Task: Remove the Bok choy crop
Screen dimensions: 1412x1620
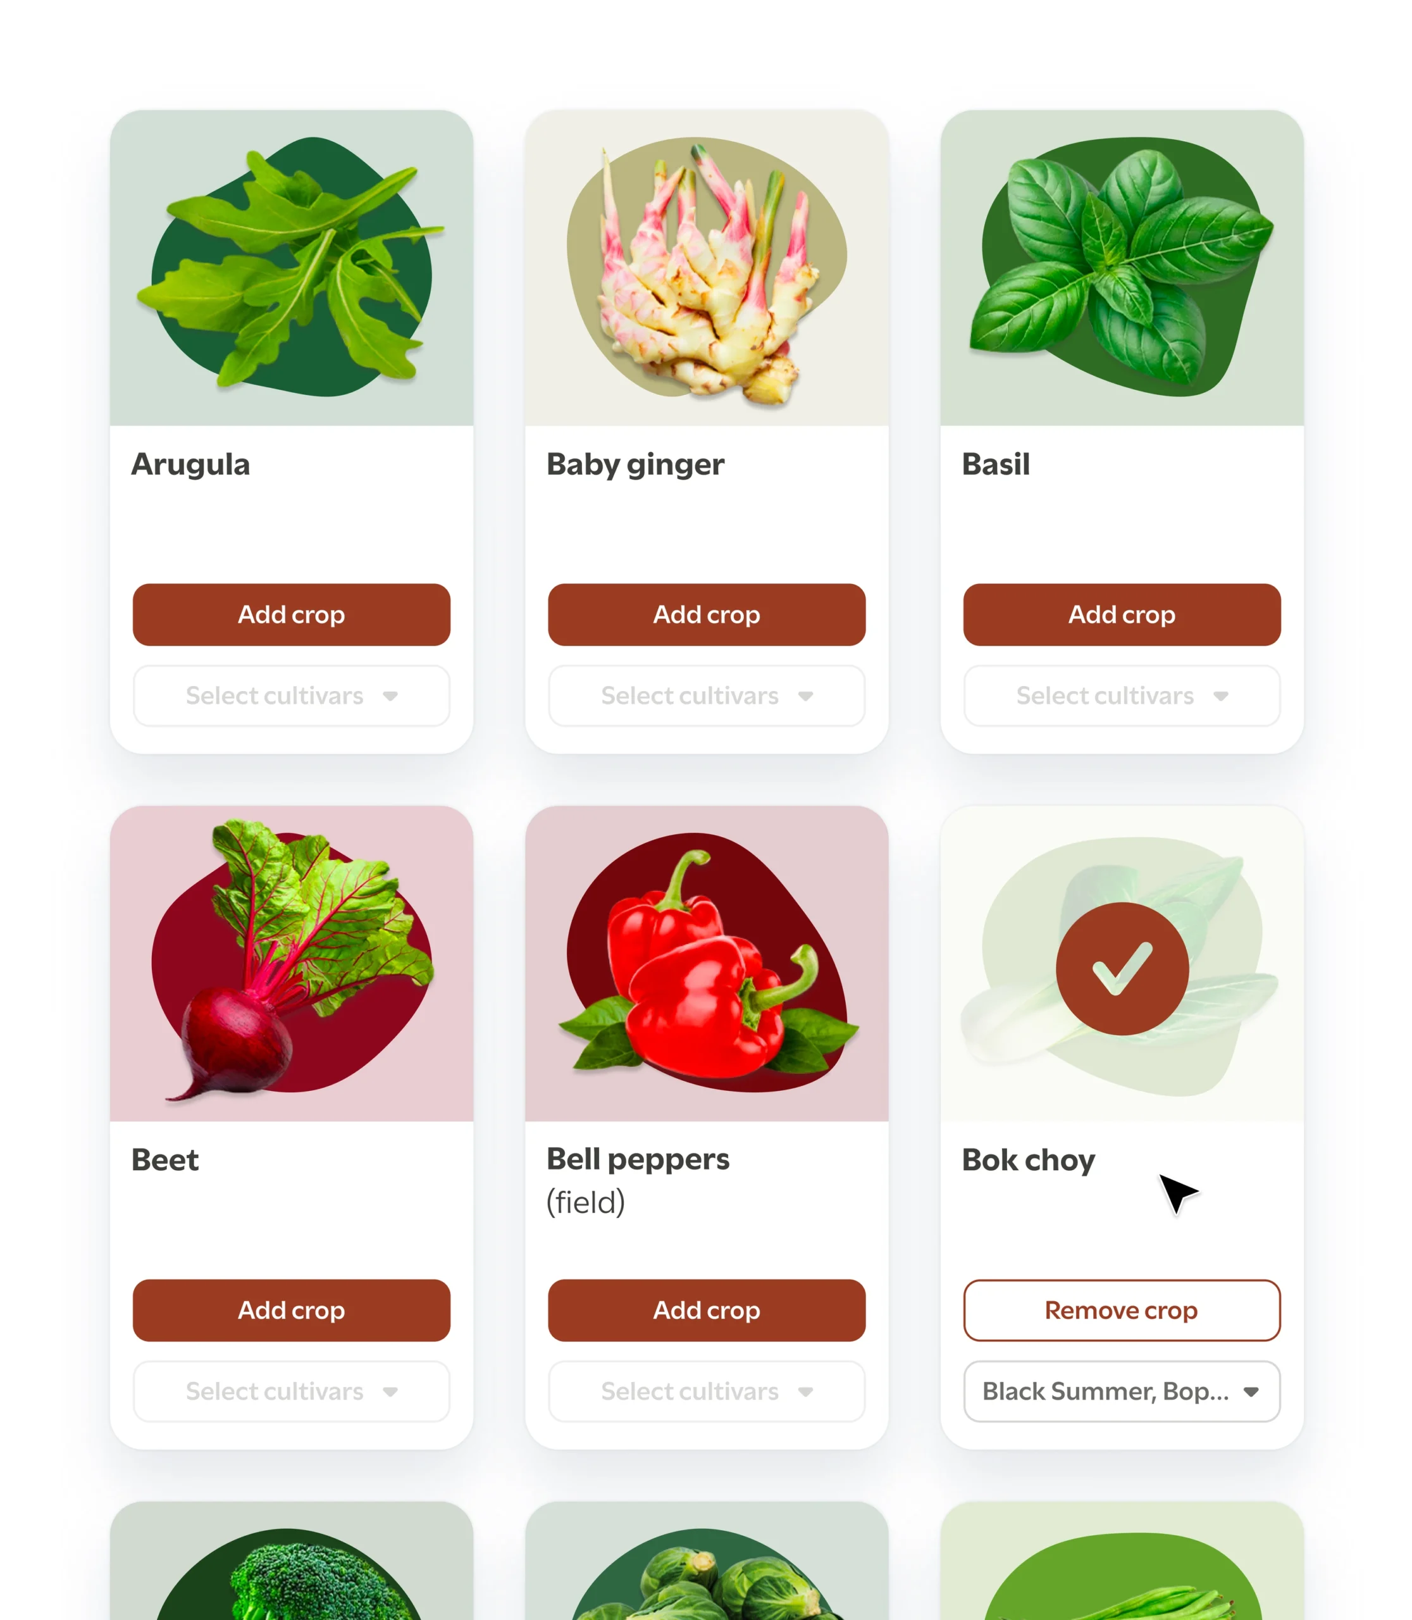Action: [1122, 1310]
